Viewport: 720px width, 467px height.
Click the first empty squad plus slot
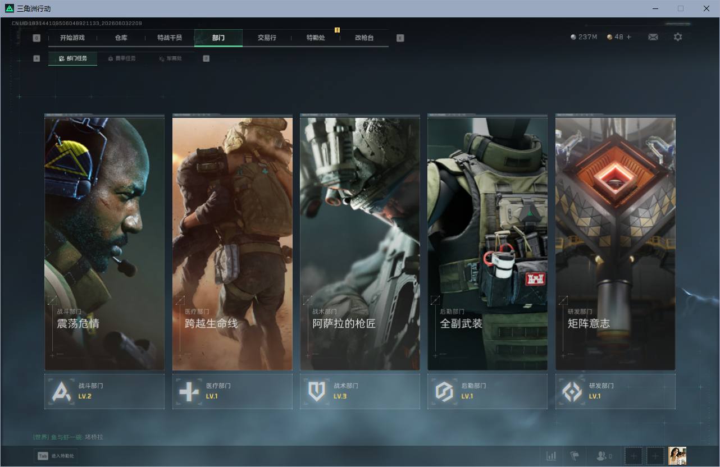tap(634, 456)
